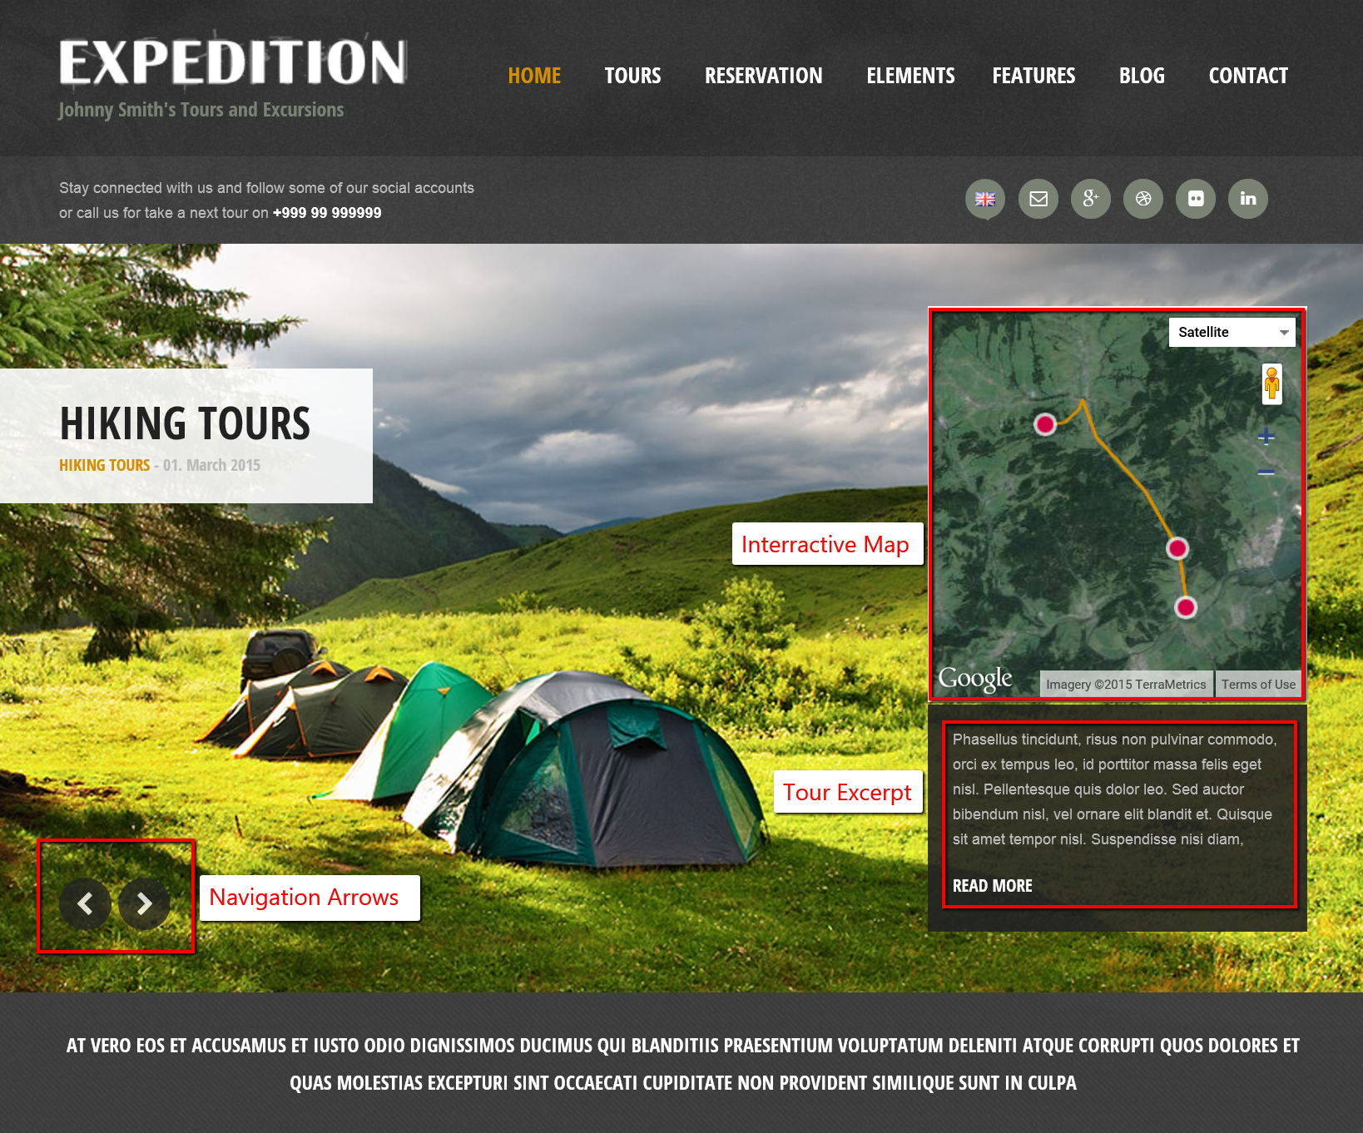The image size is (1363, 1133).
Task: Expand the Satellite map type dropdown
Action: coord(1232,332)
